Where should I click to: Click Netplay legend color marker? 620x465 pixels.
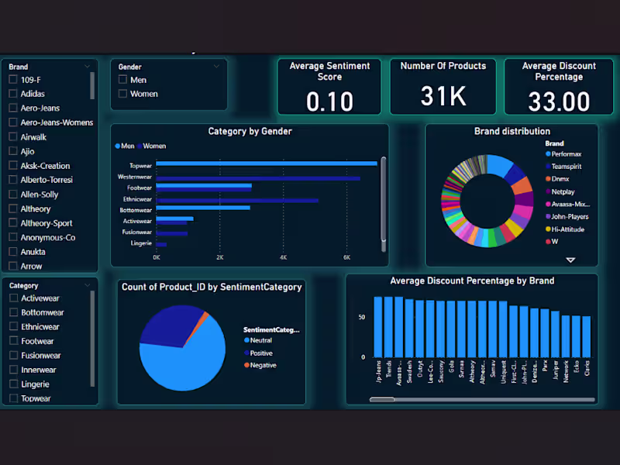(x=548, y=191)
